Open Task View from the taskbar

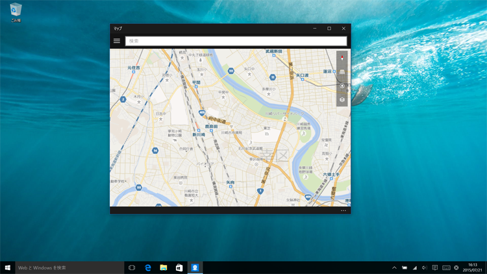point(132,268)
